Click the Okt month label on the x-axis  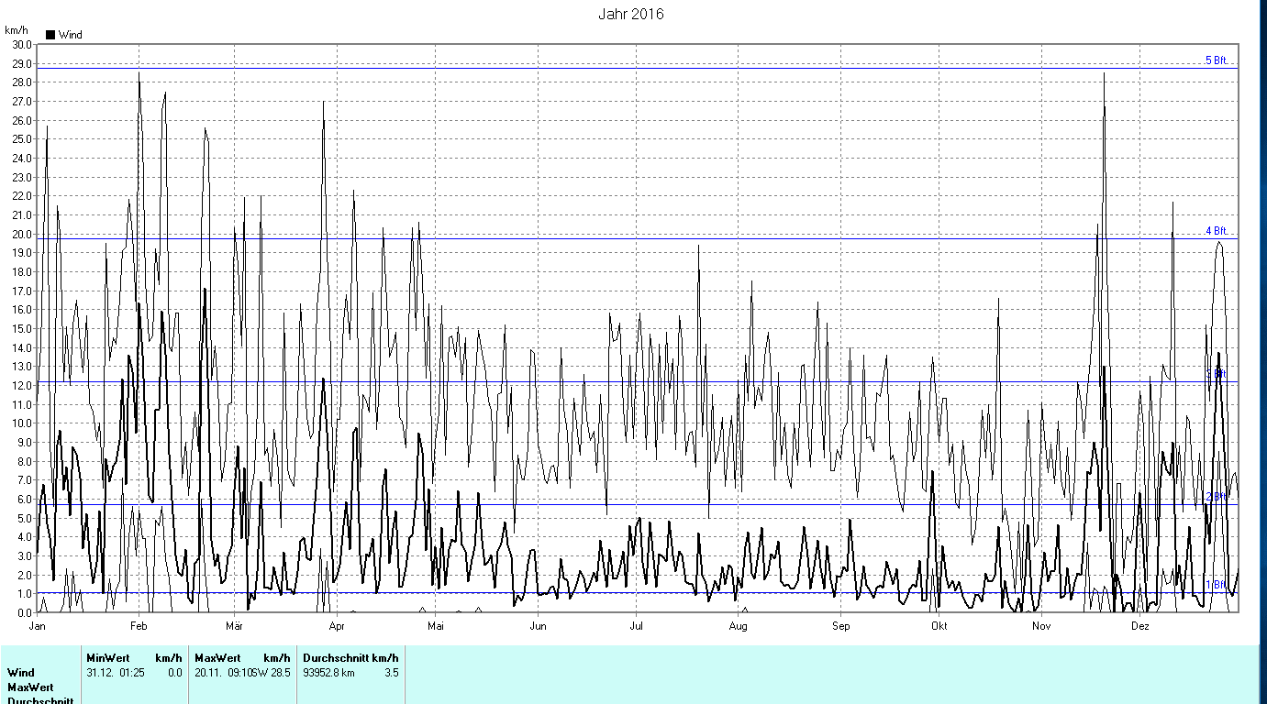pyautogui.click(x=939, y=627)
